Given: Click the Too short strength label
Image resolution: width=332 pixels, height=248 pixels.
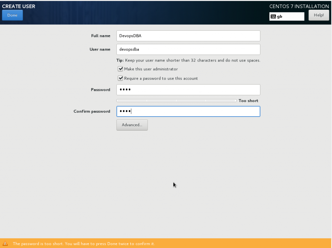Looking at the screenshot, I should coord(248,101).
